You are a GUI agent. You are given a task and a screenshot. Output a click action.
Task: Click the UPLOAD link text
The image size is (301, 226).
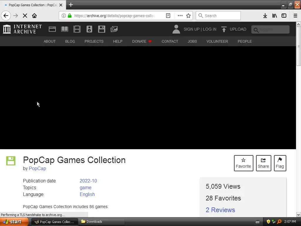click(238, 29)
